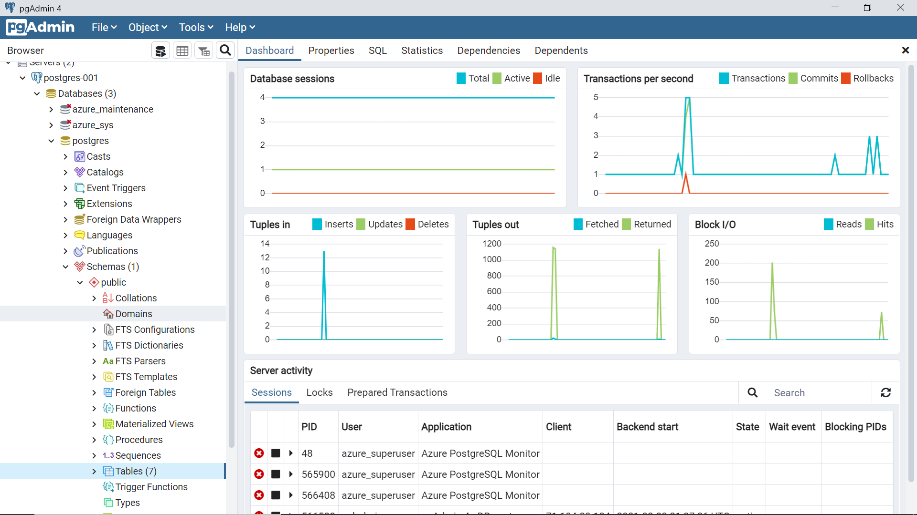This screenshot has height=515, width=917.
Task: Select the Functions tree item
Action: point(135,408)
